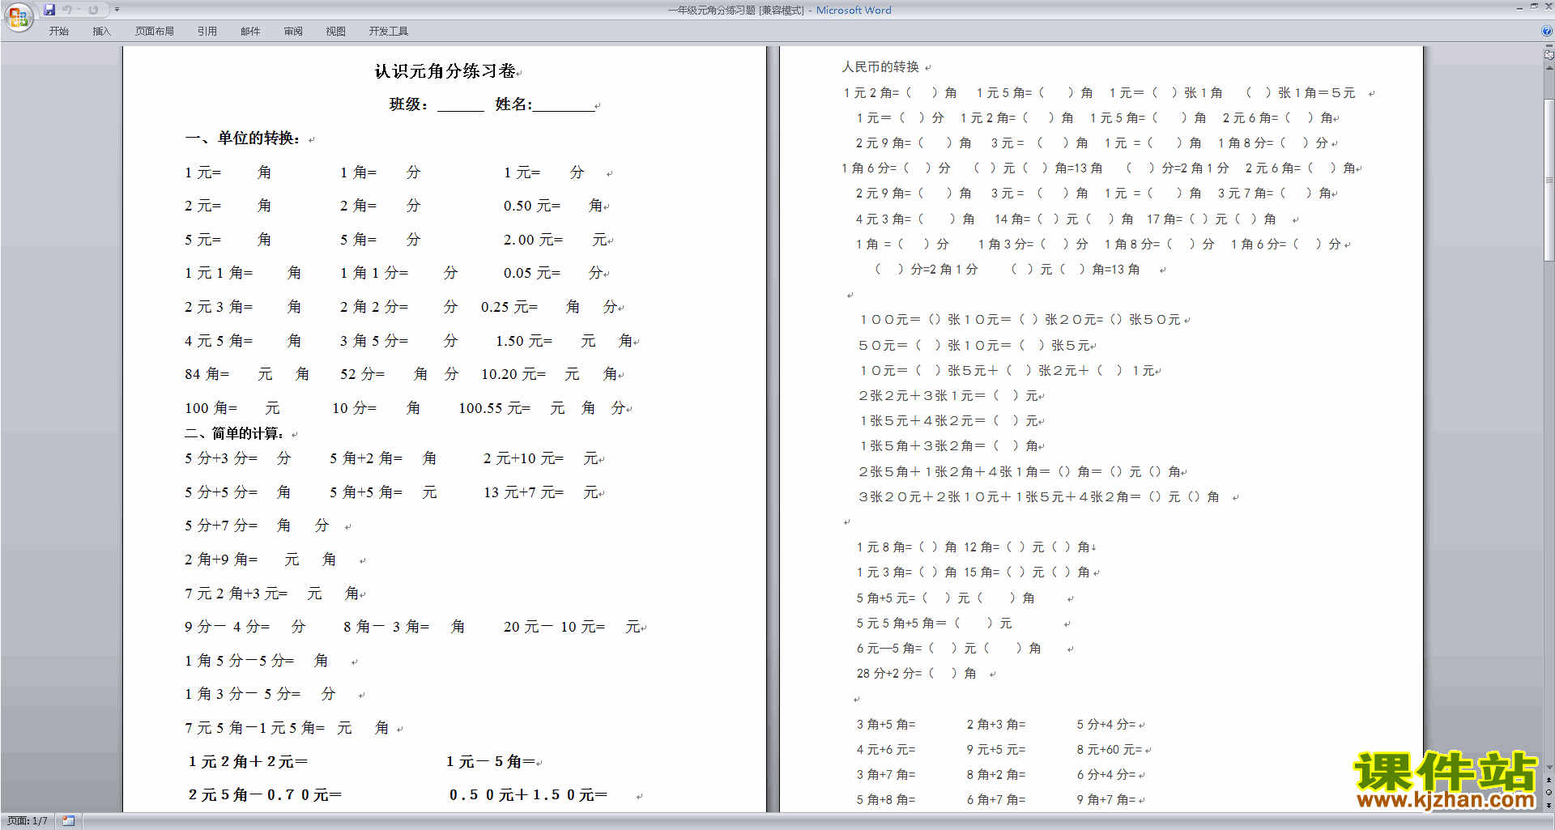Image resolution: width=1555 pixels, height=830 pixels.
Task: Minimize the Word window
Action: click(1519, 7)
